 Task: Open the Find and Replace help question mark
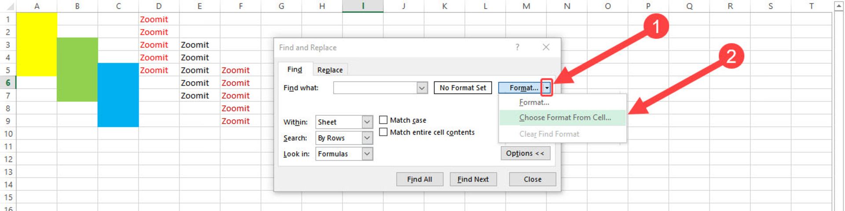click(517, 47)
